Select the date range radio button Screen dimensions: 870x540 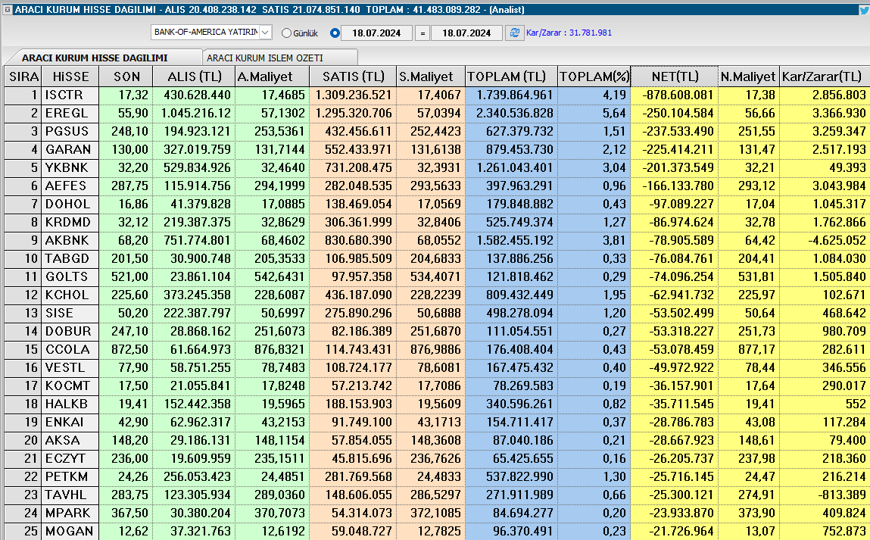click(x=335, y=33)
